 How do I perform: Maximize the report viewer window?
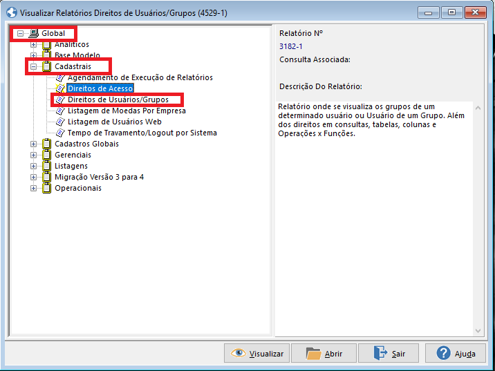coord(451,13)
